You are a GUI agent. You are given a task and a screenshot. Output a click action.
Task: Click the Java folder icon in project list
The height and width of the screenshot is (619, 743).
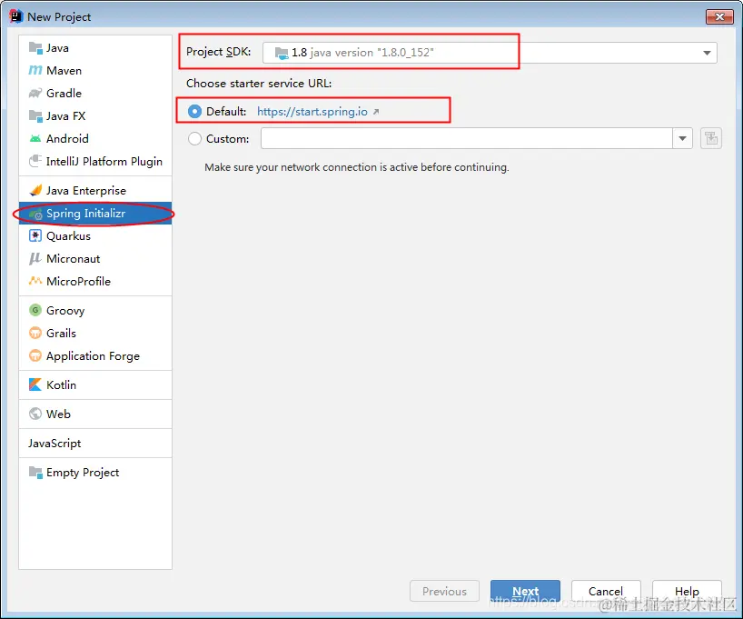pos(35,48)
